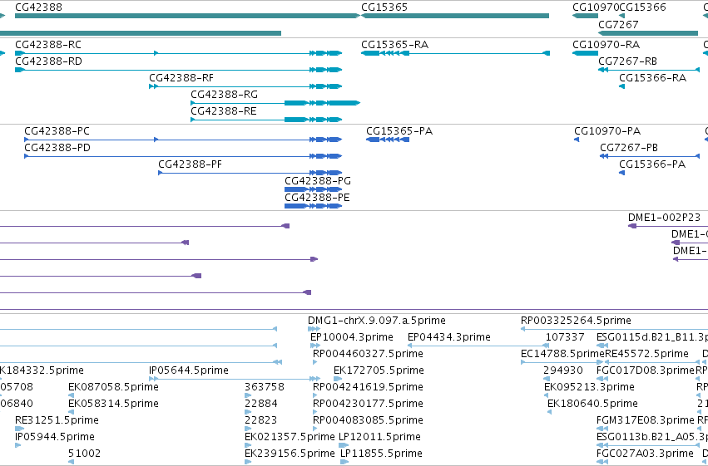This screenshot has width=708, height=466.
Task: Click EST label FGC027A03.3prime
Action: click(x=646, y=454)
